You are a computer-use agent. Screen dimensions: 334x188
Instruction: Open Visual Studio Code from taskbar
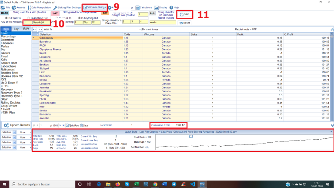point(193,184)
